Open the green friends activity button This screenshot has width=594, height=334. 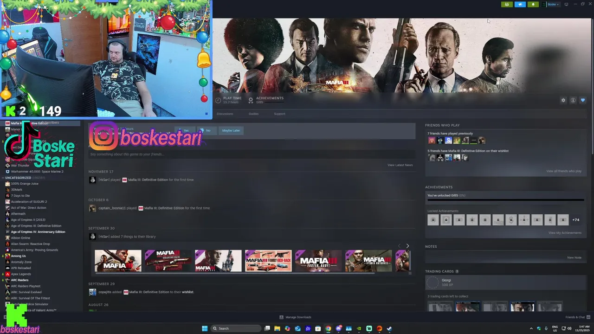tap(507, 4)
